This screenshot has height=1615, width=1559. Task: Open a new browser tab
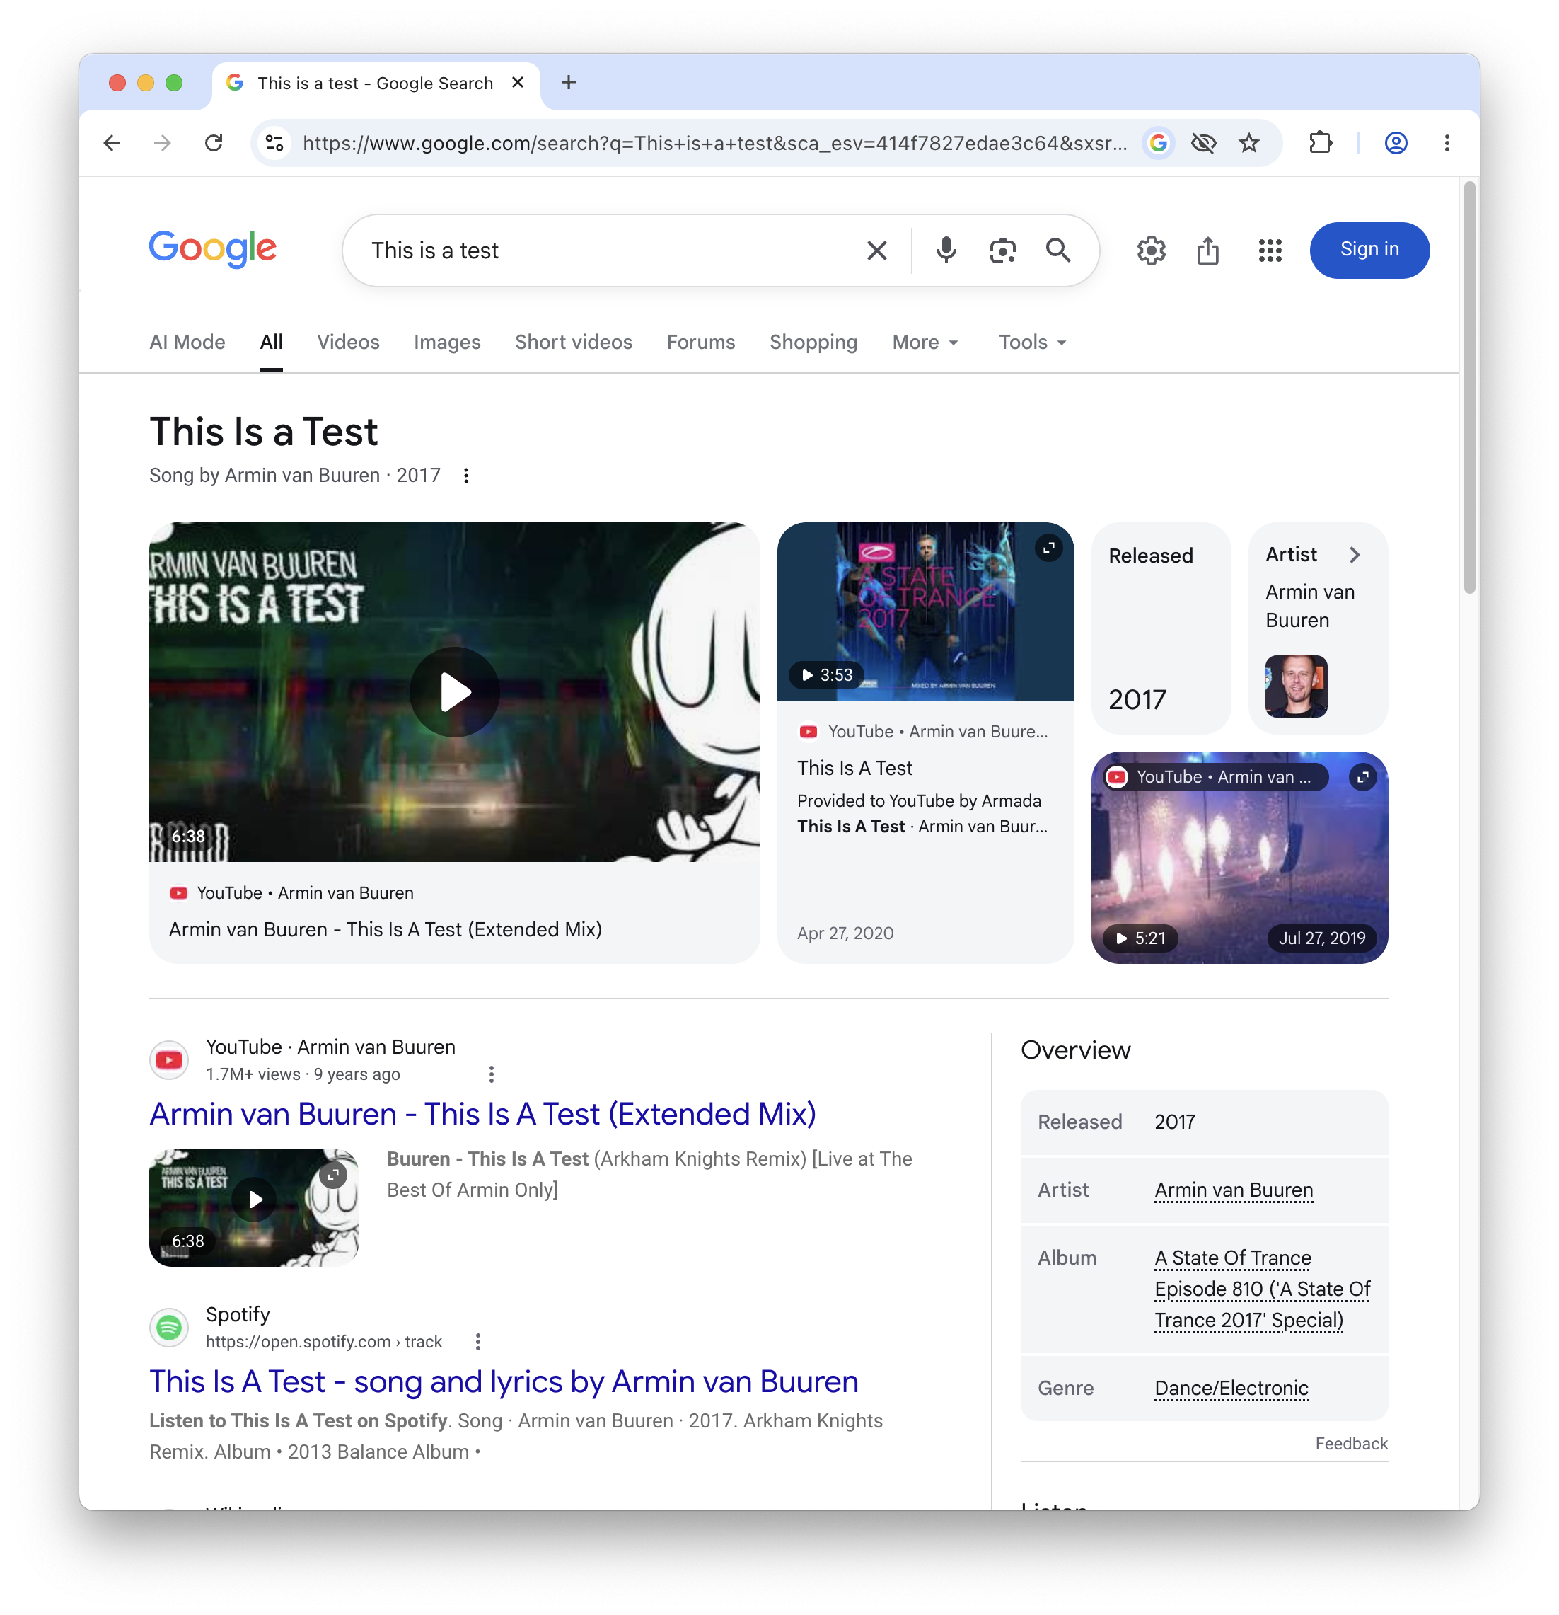[568, 82]
